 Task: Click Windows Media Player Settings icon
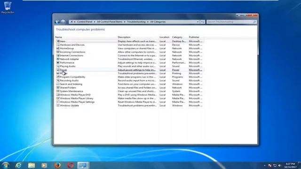click(x=58, y=102)
